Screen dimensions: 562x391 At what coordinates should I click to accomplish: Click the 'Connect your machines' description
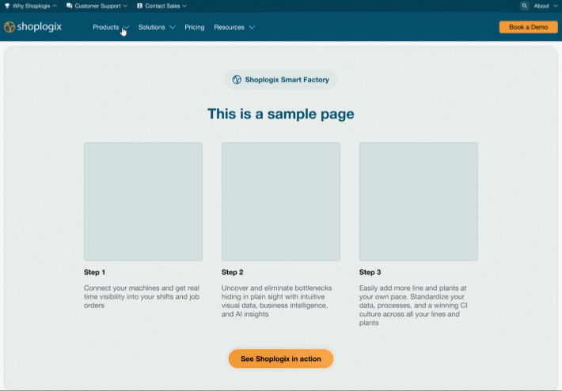click(142, 296)
